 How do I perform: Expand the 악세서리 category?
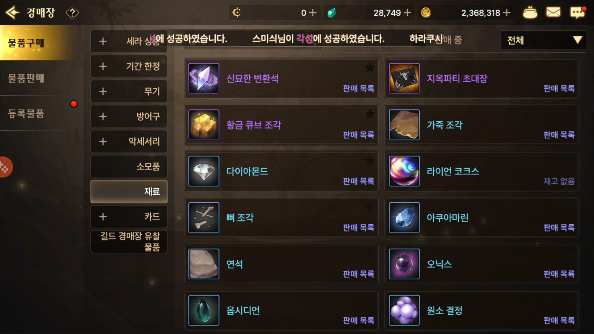click(129, 141)
